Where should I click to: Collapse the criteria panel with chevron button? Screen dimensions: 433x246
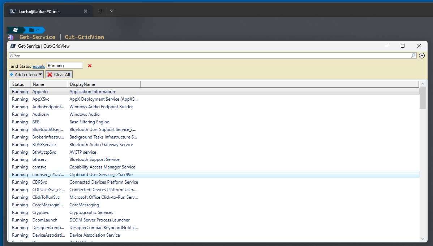(x=422, y=56)
